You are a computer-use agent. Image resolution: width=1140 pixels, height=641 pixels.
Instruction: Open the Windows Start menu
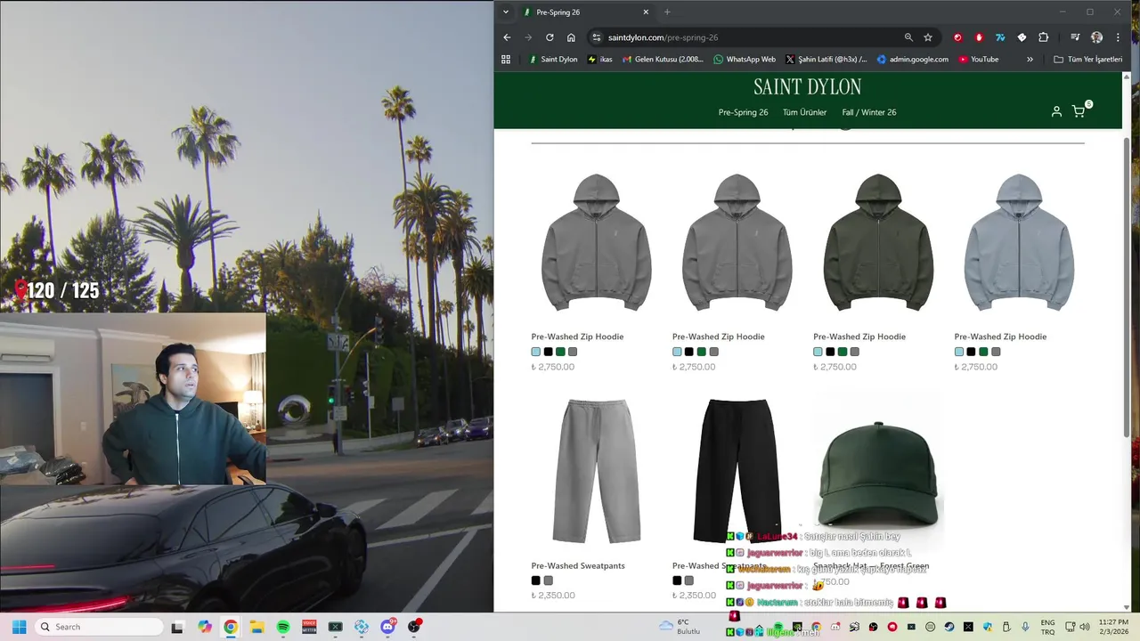pyautogui.click(x=20, y=627)
